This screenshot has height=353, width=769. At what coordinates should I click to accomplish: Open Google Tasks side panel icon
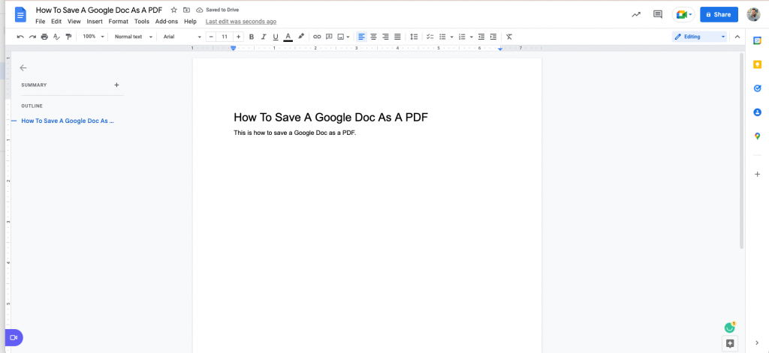[757, 88]
